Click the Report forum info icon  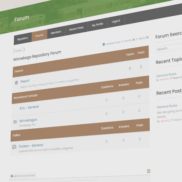pyautogui.click(x=16, y=82)
